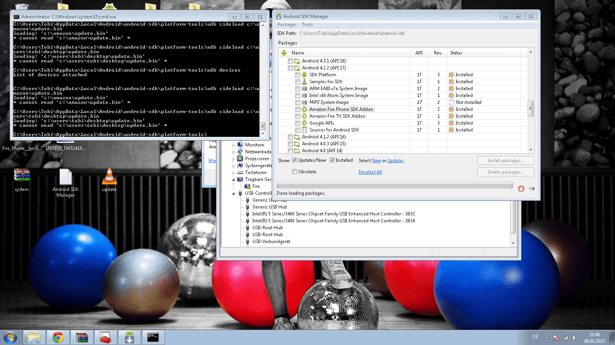Click the ARM EABI v7a System Image icon

[304, 89]
